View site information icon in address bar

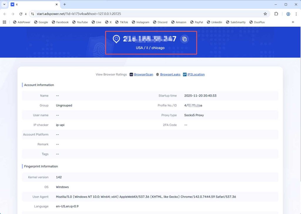(33, 14)
